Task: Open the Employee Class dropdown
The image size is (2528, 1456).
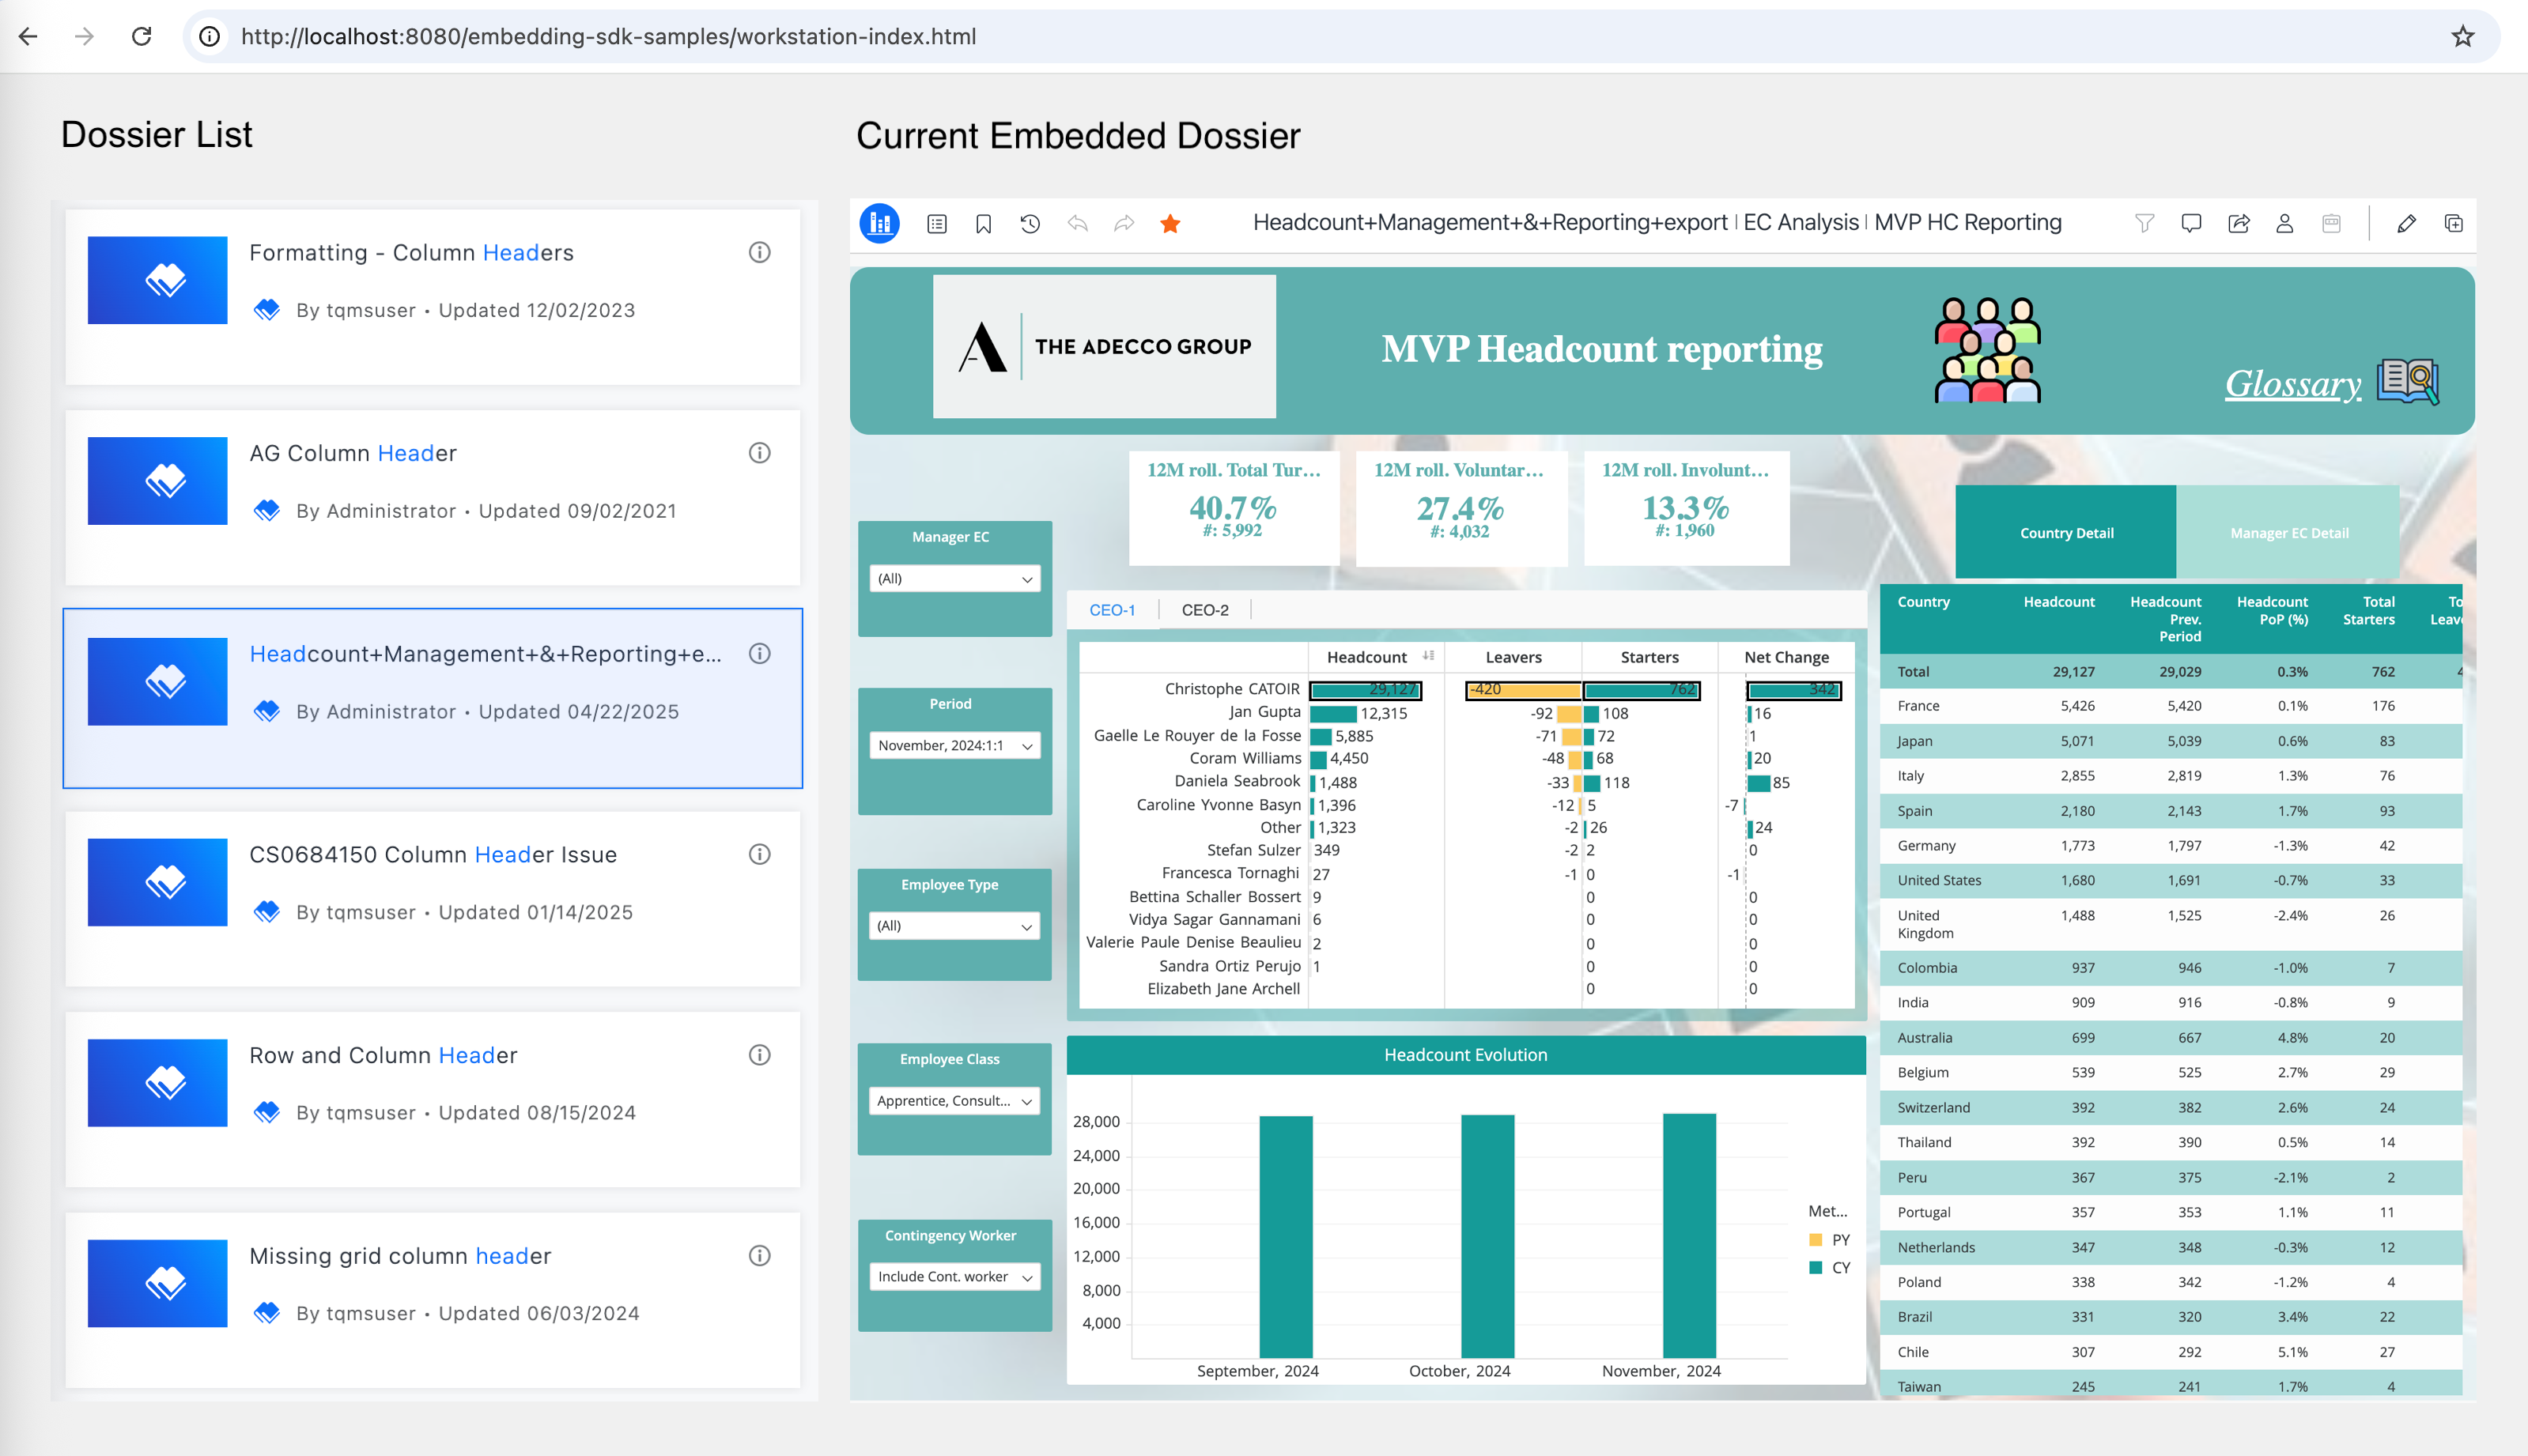Action: pyautogui.click(x=954, y=1101)
